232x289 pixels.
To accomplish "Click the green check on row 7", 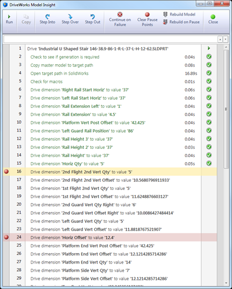I will tap(209, 98).
